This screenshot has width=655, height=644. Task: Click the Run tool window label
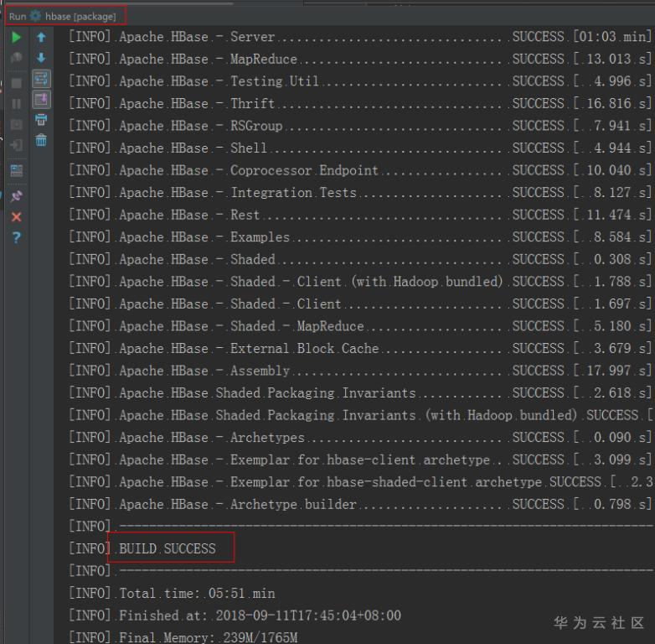pos(18,17)
